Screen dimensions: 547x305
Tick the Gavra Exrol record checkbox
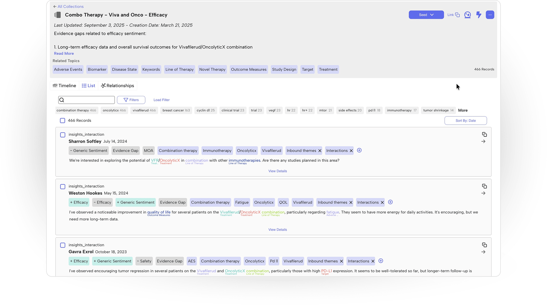coord(63,245)
